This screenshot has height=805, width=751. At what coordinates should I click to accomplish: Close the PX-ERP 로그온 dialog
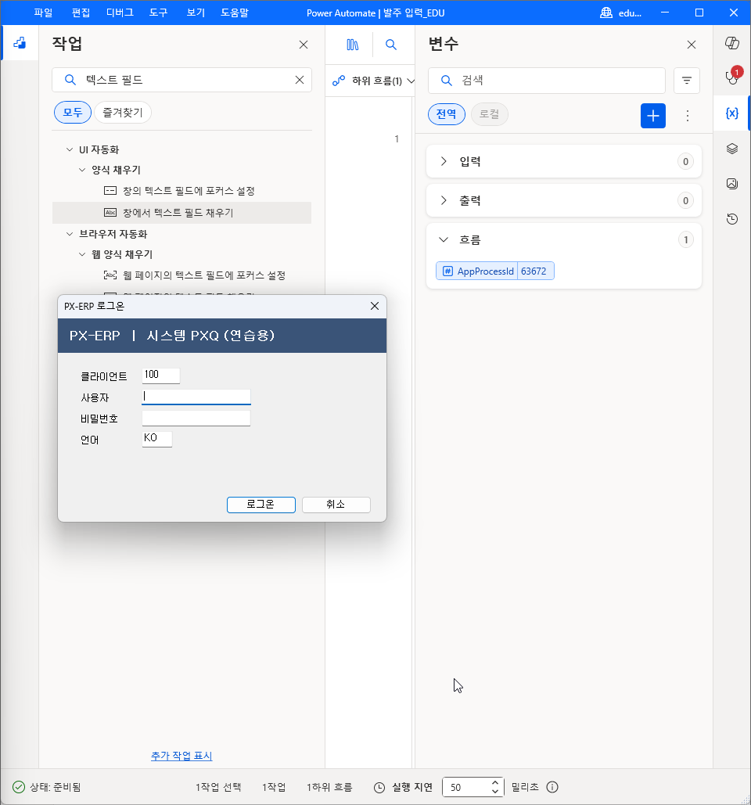(375, 306)
